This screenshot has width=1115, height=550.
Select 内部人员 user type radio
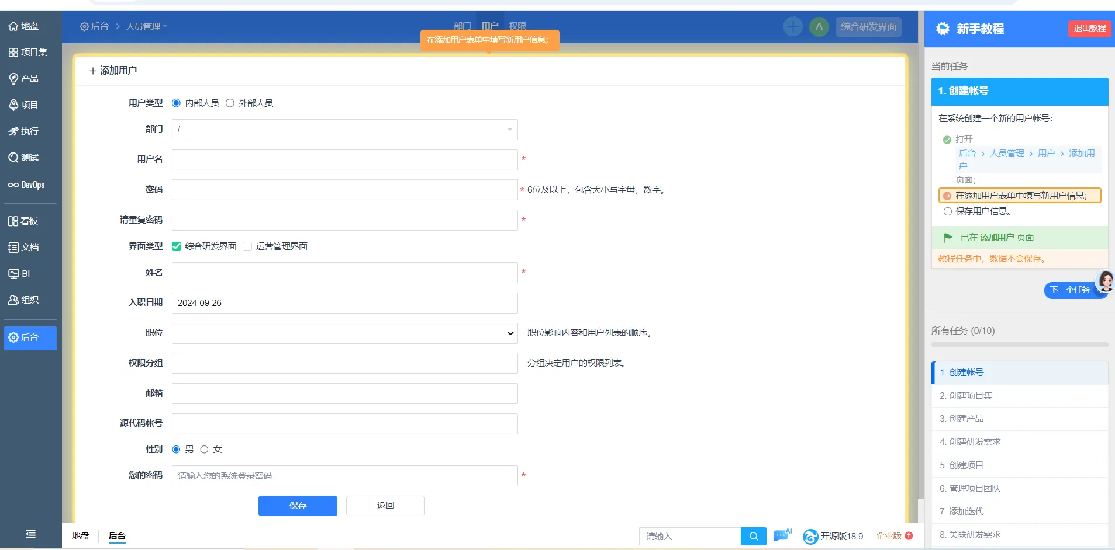pyautogui.click(x=176, y=103)
